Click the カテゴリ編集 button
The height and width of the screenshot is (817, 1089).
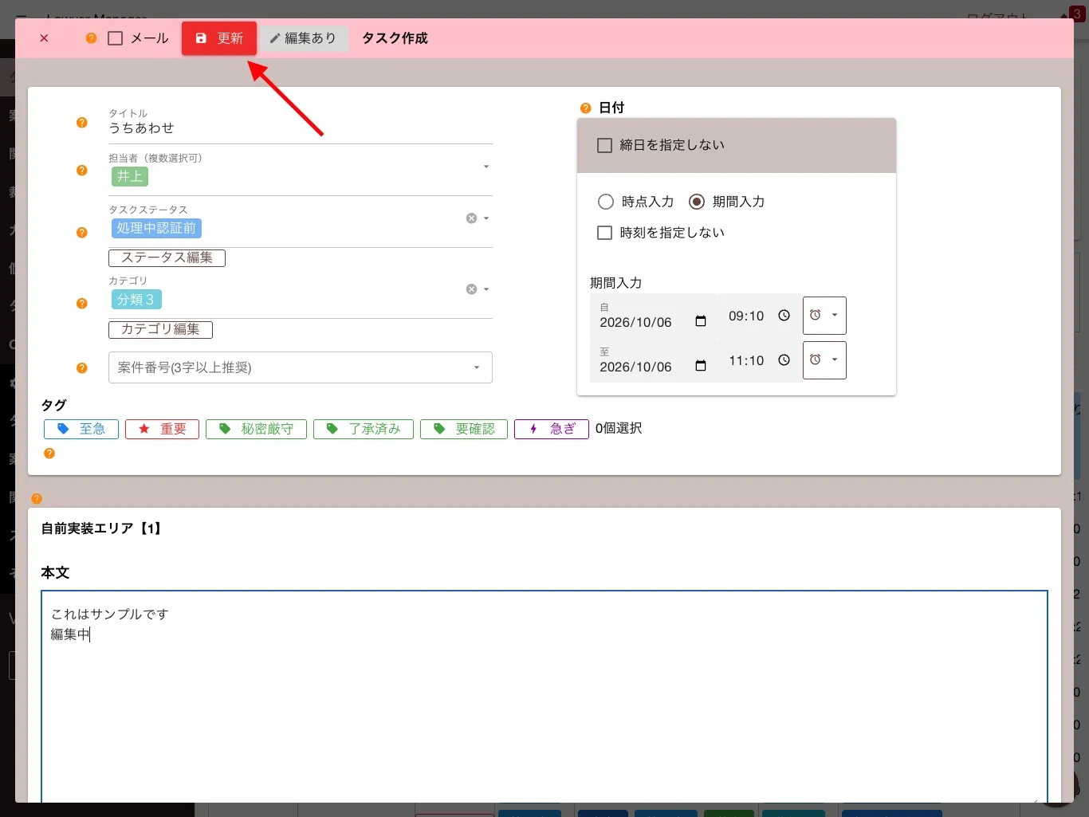tap(161, 330)
